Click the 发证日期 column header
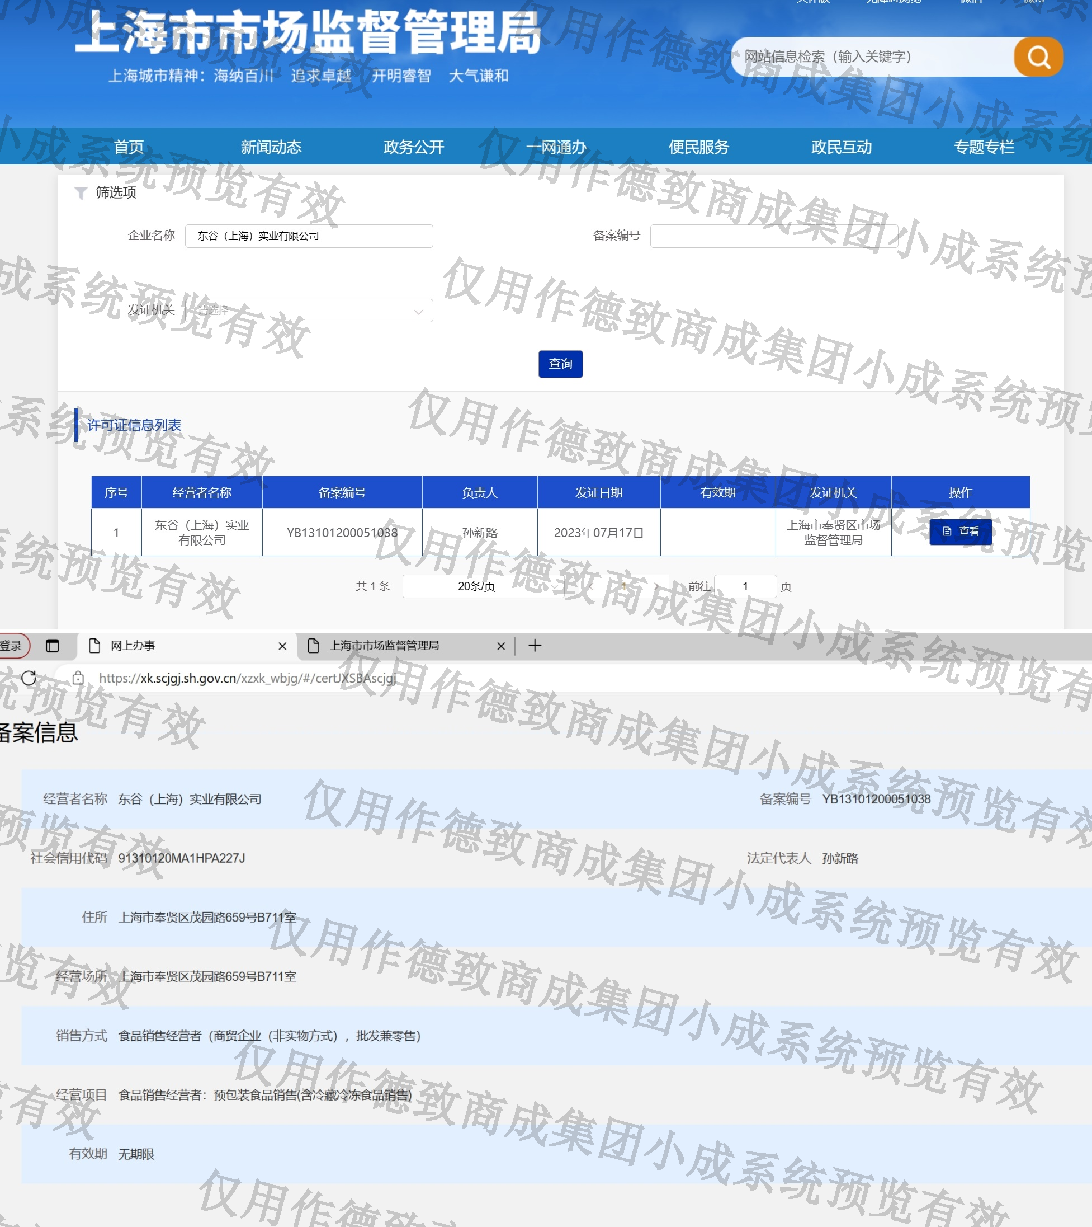 point(599,492)
